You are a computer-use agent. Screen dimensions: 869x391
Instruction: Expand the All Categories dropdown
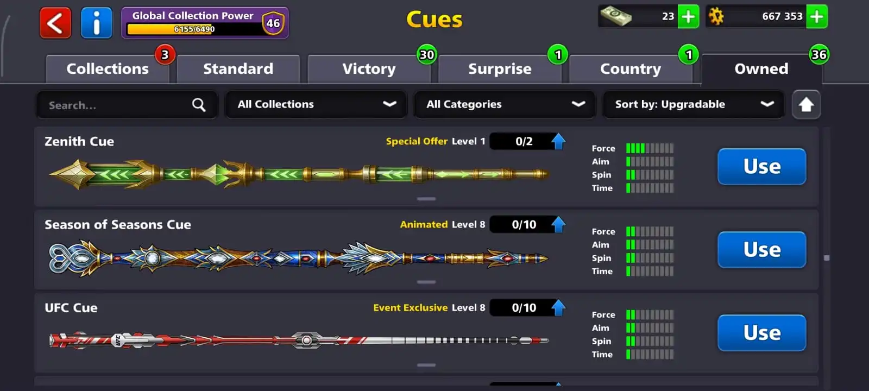coord(505,104)
